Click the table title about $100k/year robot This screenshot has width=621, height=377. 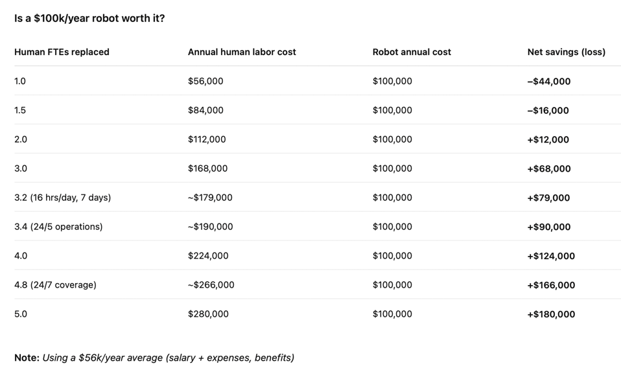click(89, 18)
